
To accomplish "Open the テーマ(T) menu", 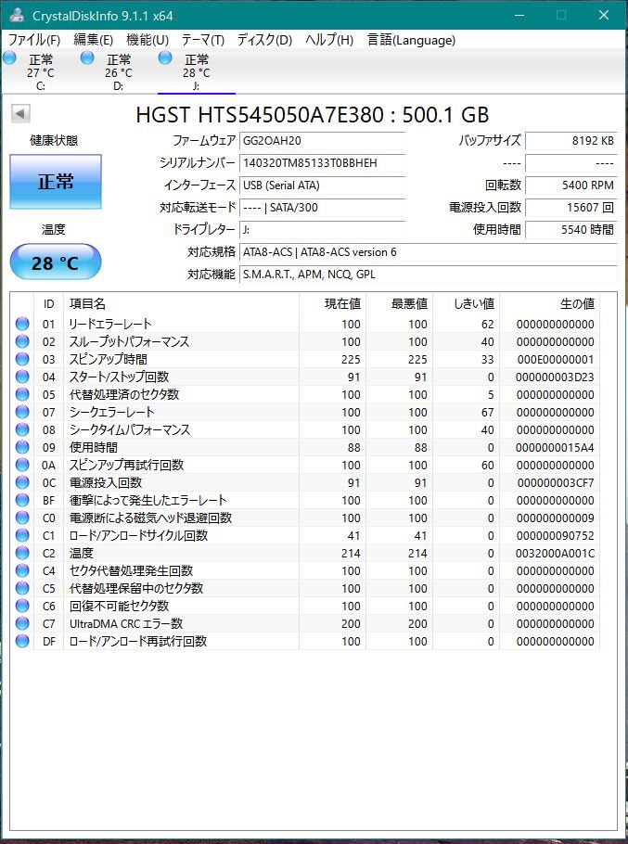I will pos(203,40).
